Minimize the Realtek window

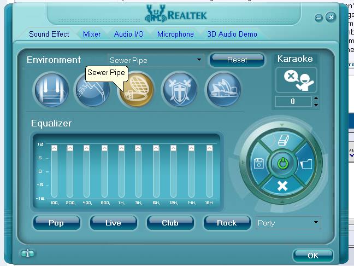318,18
